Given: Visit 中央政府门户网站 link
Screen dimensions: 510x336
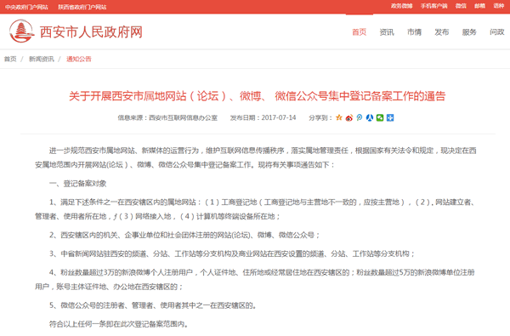Looking at the screenshot, I should coord(26,7).
